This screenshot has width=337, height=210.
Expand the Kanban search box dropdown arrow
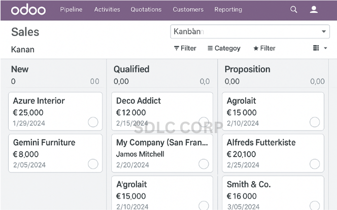click(x=324, y=31)
